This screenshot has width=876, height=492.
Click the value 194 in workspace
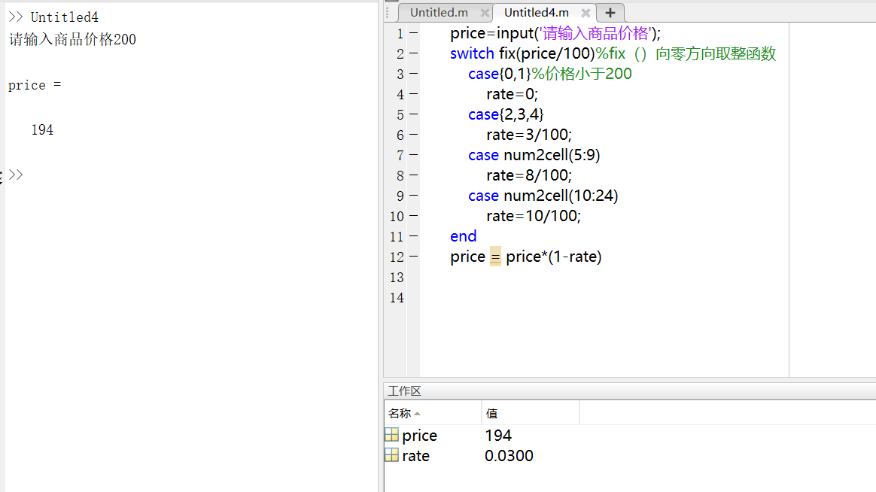pos(498,436)
